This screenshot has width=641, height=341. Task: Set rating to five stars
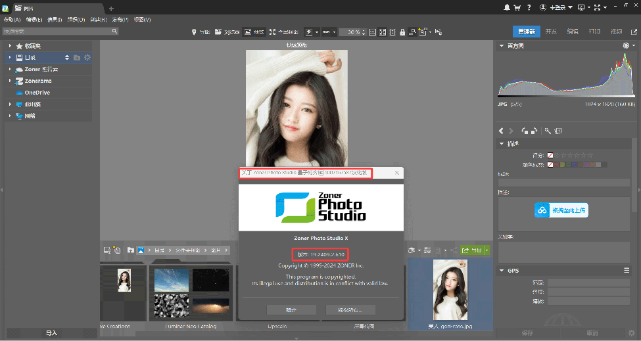pyautogui.click(x=590, y=155)
